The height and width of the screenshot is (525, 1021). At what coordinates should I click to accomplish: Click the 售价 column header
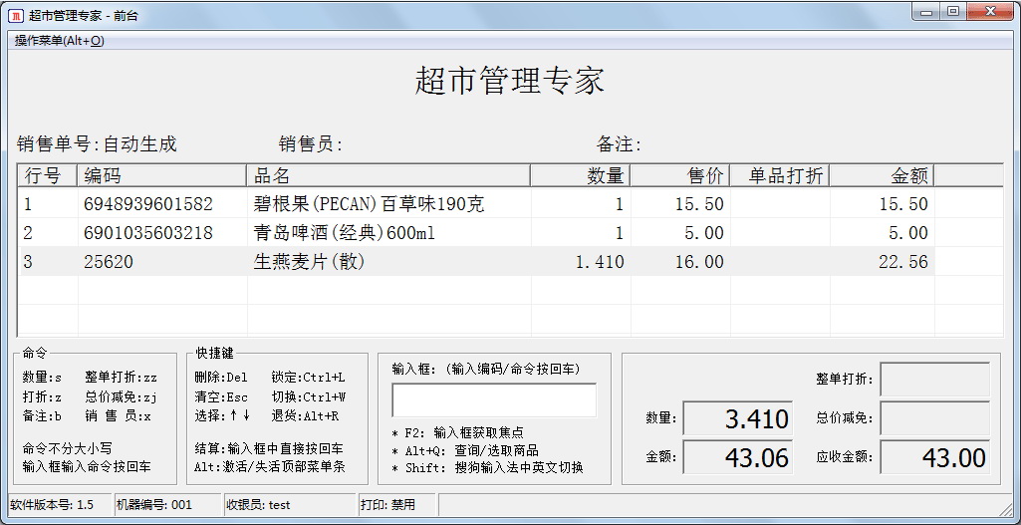point(680,176)
